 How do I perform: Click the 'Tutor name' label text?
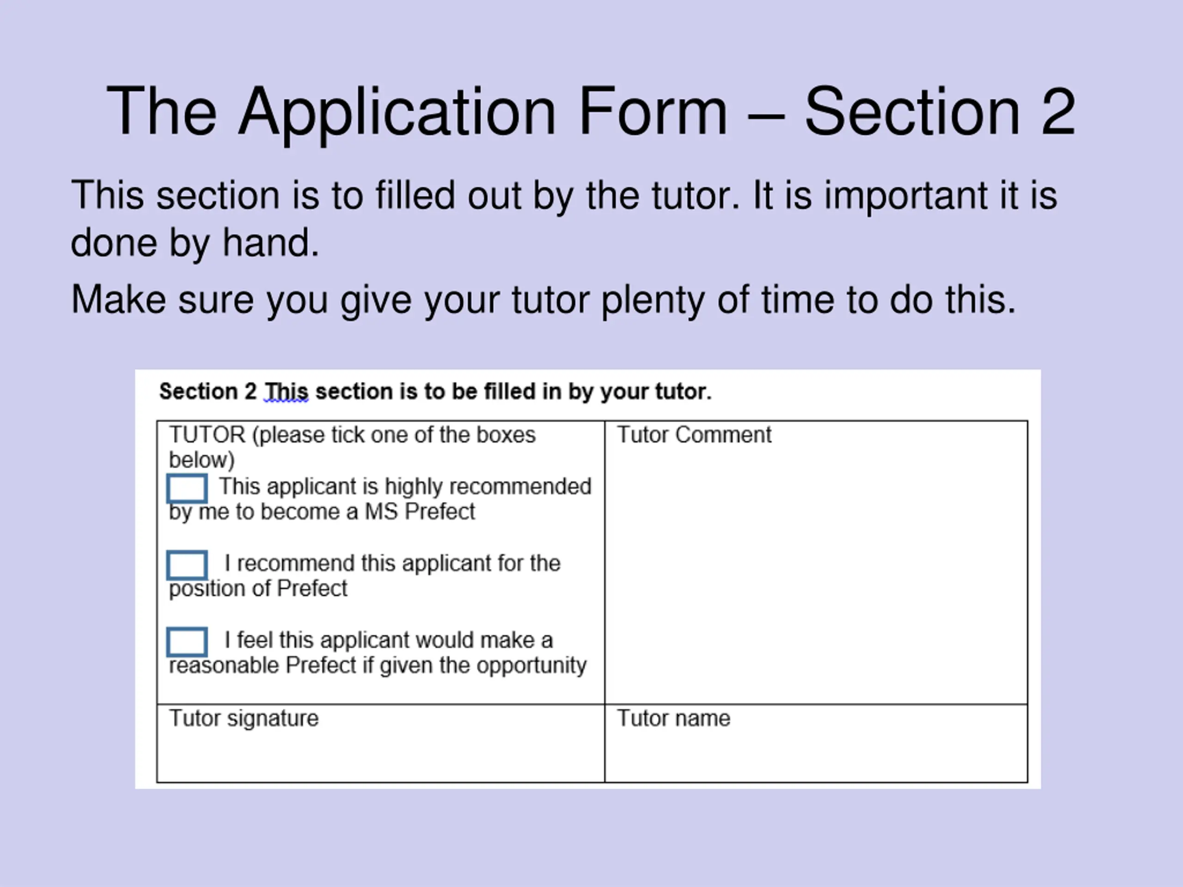point(673,718)
